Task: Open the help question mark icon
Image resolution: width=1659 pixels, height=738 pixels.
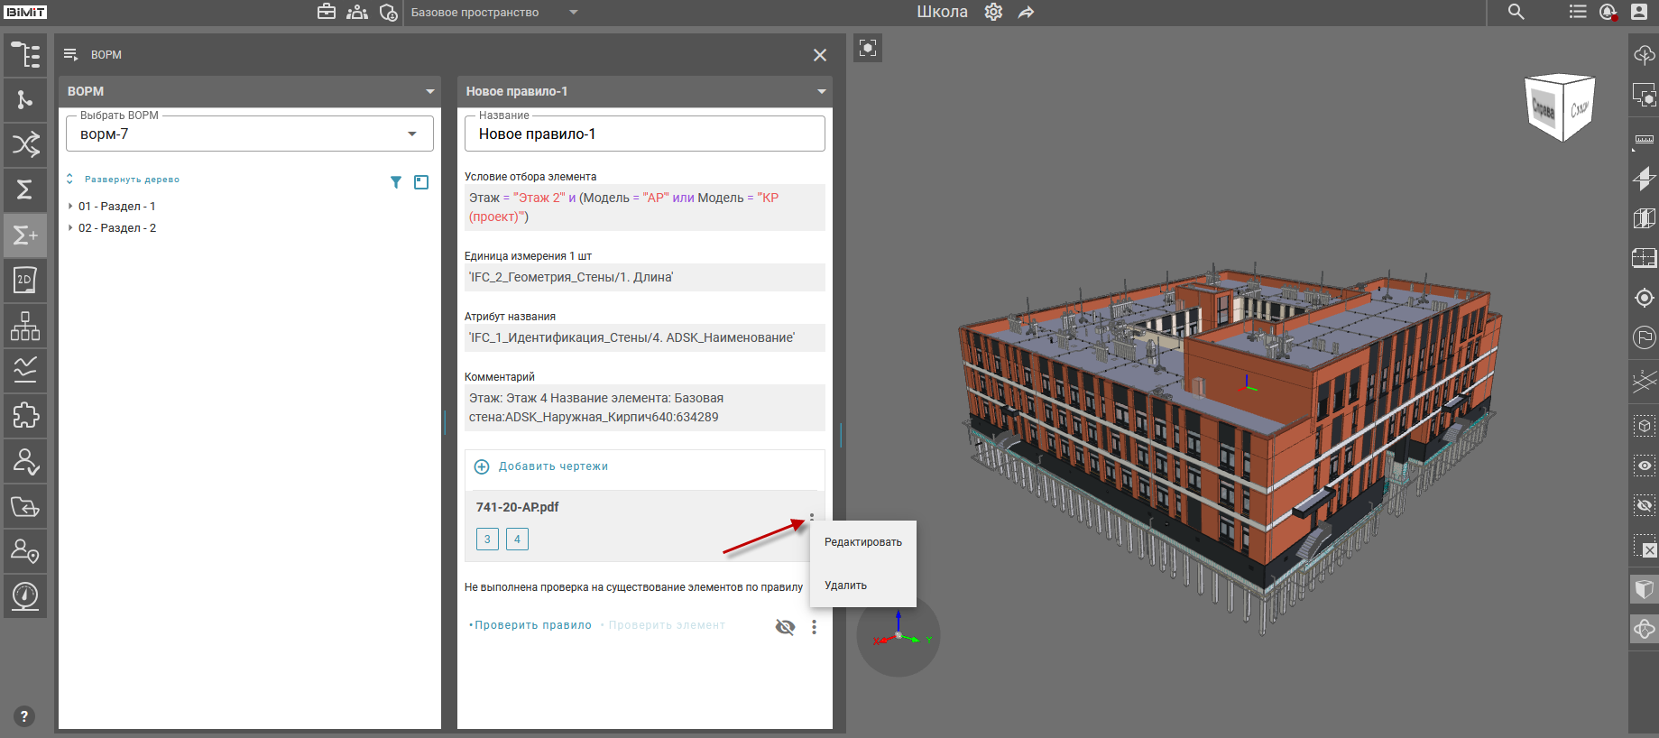Action: click(24, 716)
